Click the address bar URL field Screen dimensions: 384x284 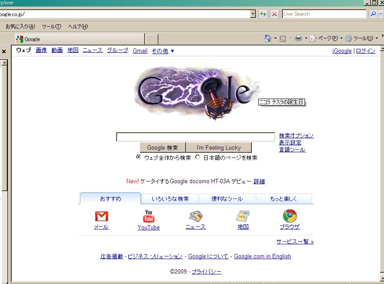tap(125, 14)
